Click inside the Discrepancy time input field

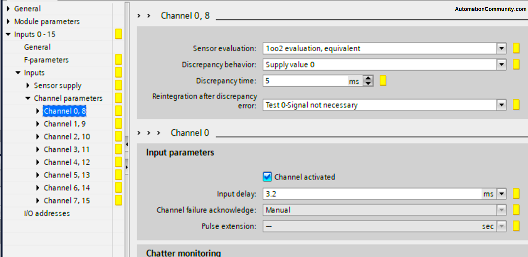pos(302,80)
